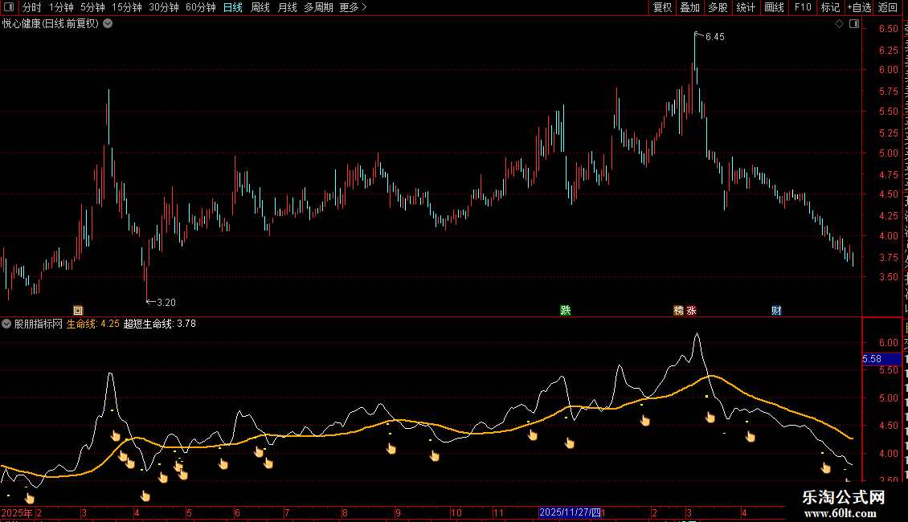The image size is (908, 522).
Task: Open the 统计 statistics tool
Action: pos(746,7)
